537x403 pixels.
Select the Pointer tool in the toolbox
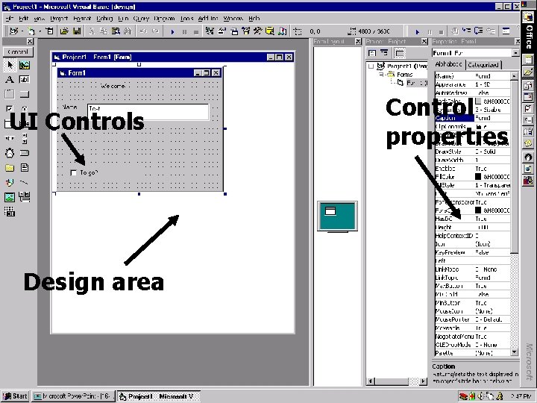click(x=10, y=65)
